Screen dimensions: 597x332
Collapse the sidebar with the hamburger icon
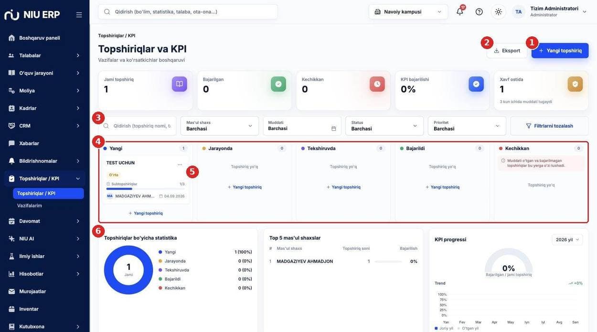point(79,15)
